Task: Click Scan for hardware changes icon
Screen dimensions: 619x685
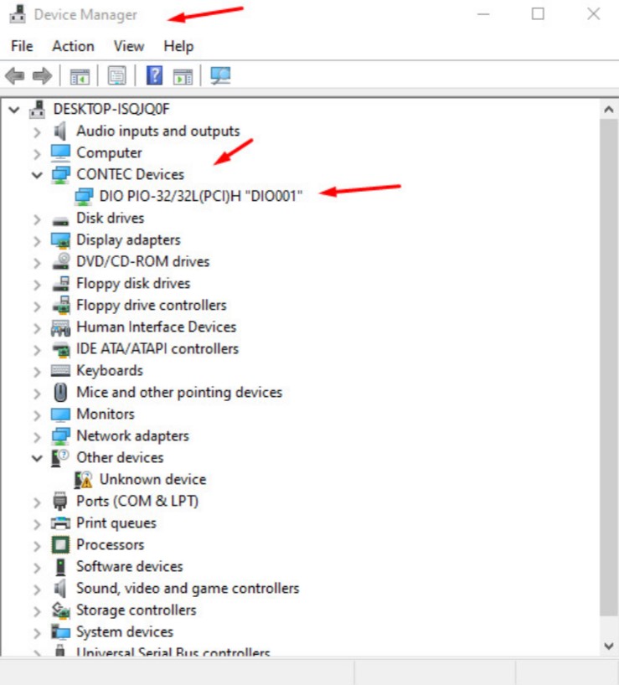Action: (220, 75)
